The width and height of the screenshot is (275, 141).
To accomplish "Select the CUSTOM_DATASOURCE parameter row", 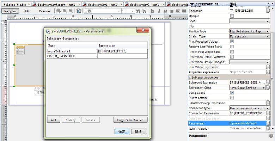I will click(x=72, y=56).
